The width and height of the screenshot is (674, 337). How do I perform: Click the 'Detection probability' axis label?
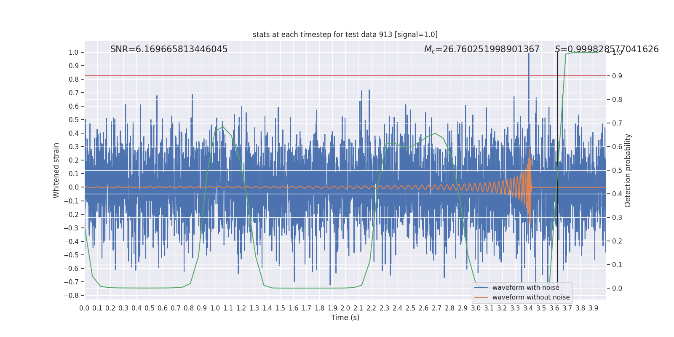(x=628, y=170)
